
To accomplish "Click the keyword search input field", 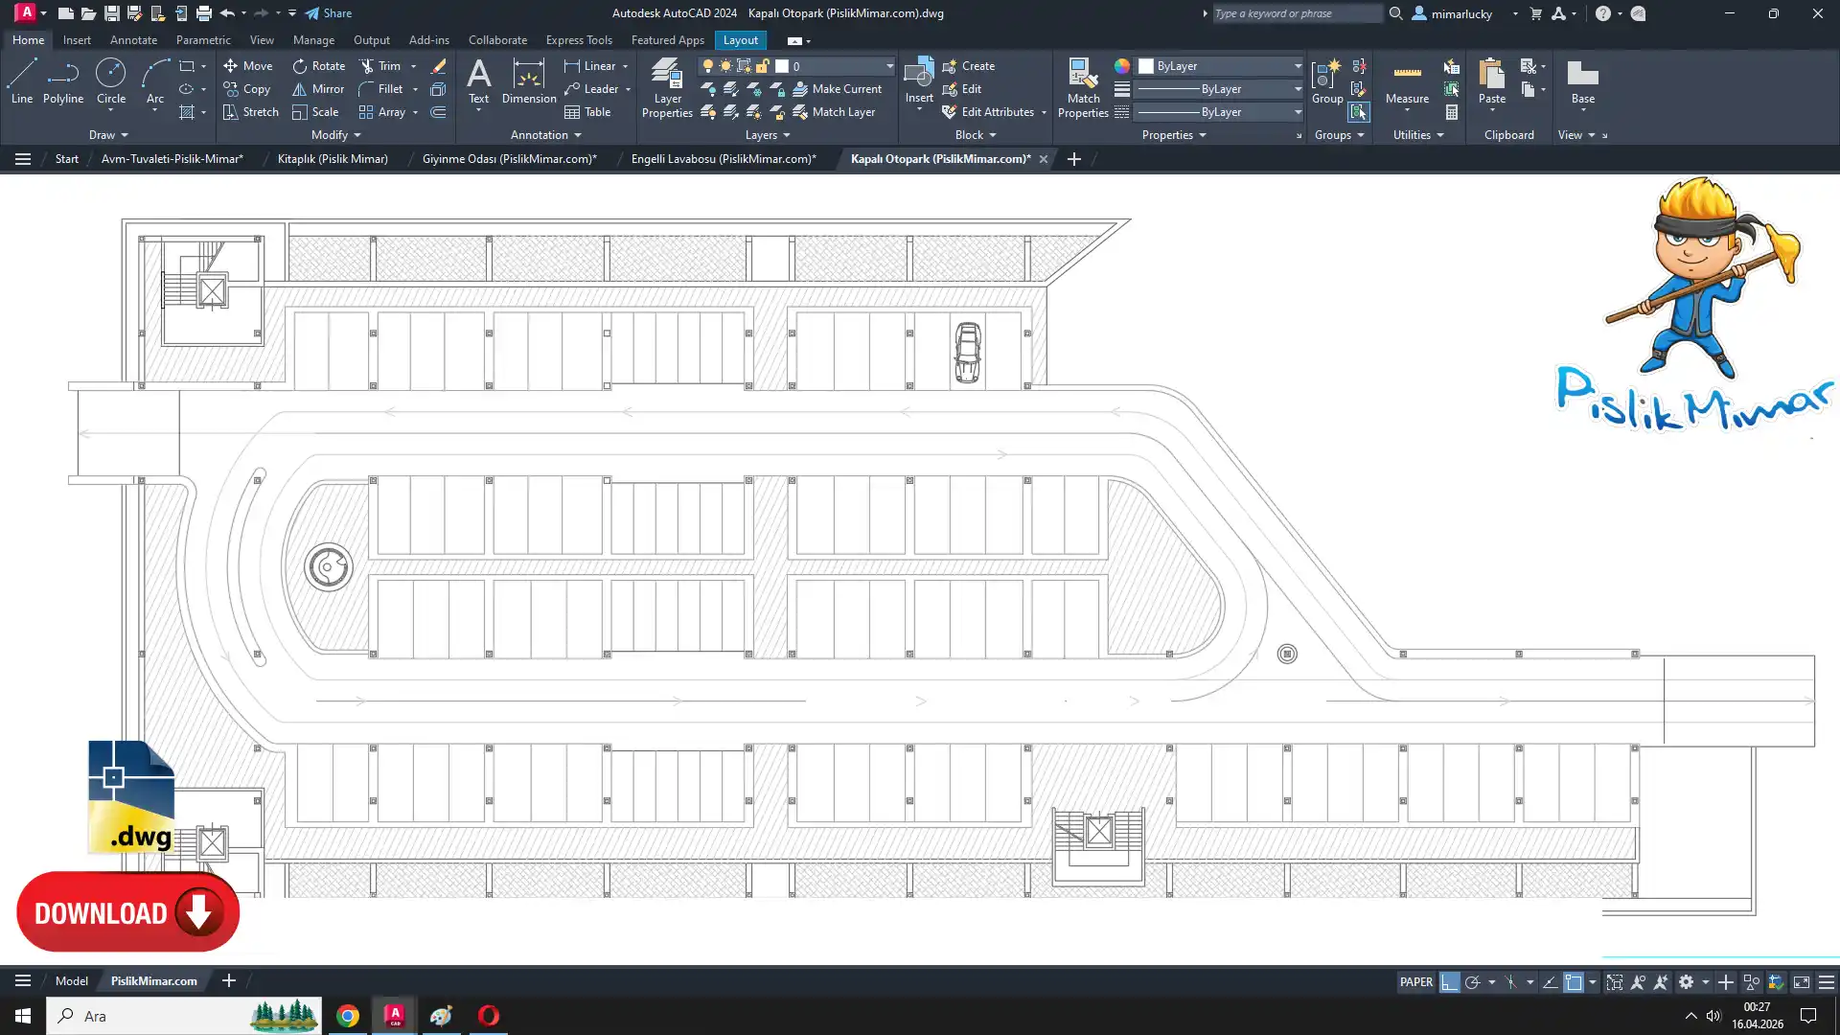I will (1294, 13).
